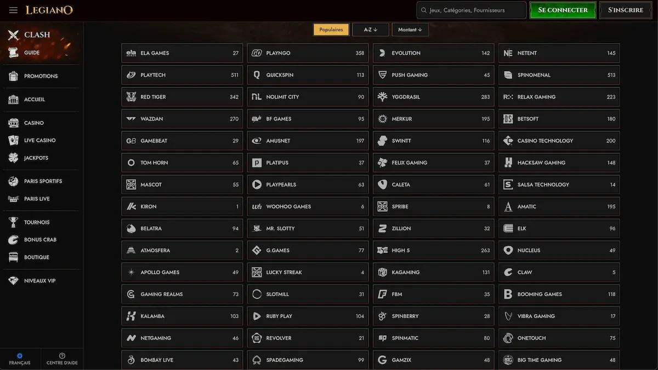The width and height of the screenshot is (658, 370).
Task: Open Nolimit City provider
Action: (x=308, y=97)
